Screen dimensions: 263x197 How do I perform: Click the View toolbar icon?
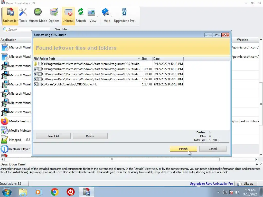92,15
